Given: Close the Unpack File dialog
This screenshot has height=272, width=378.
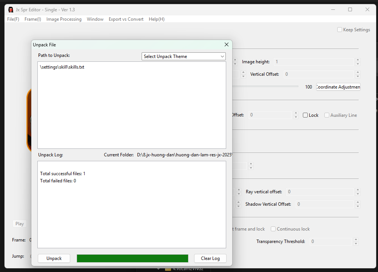Looking at the screenshot, I should click(x=227, y=44).
